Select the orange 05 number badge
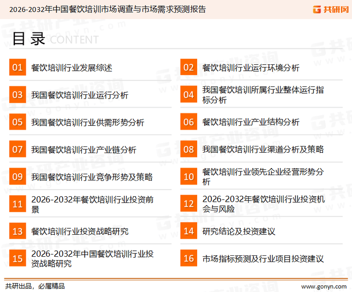This screenshot has height=292, width=352. 17,123
